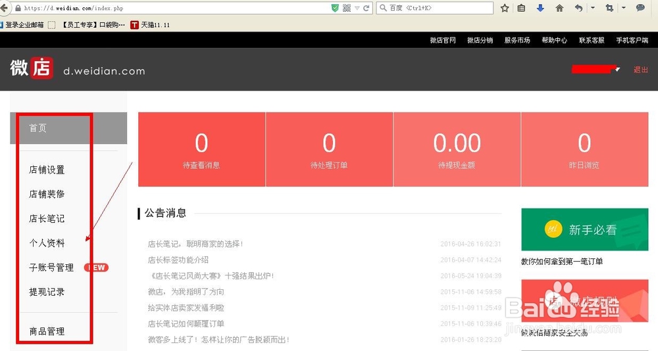658x351 pixels.
Task: Go to browser home page icon
Action: pos(559,8)
